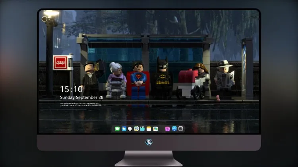Open the white Clock dock icon

(130, 129)
